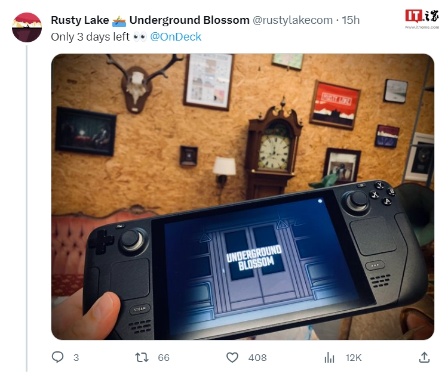Open view analytics bar chart icon
The image size is (448, 377).
pyautogui.click(x=329, y=357)
